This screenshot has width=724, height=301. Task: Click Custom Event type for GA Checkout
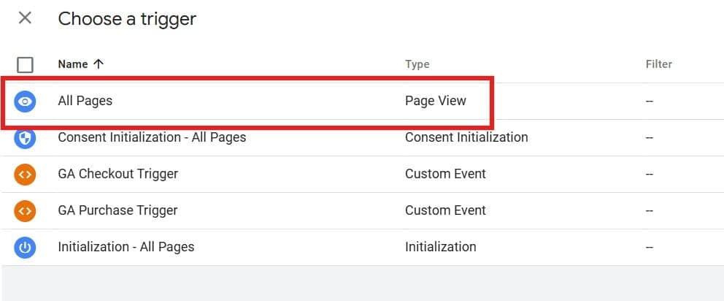(445, 174)
